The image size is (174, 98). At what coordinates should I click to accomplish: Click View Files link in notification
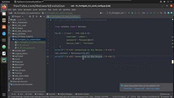pos(128,88)
